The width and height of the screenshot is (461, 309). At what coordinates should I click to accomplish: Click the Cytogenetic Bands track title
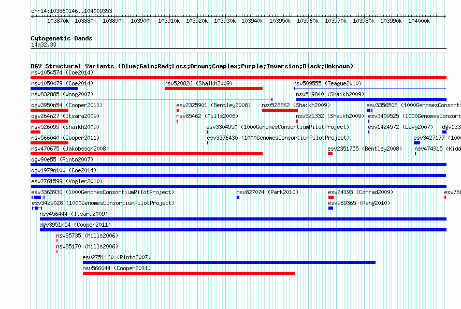[x=62, y=38]
